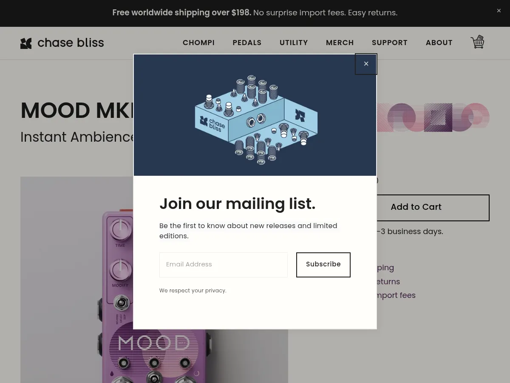510x383 pixels.
Task: Dismiss the free shipping announcement banner
Action: pyautogui.click(x=499, y=11)
